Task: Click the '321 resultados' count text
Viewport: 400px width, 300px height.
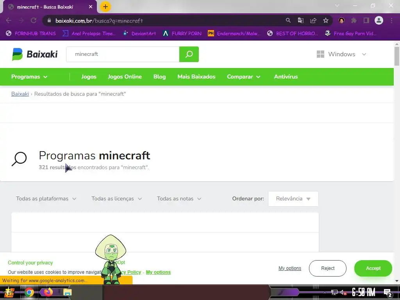Action: [x=57, y=167]
